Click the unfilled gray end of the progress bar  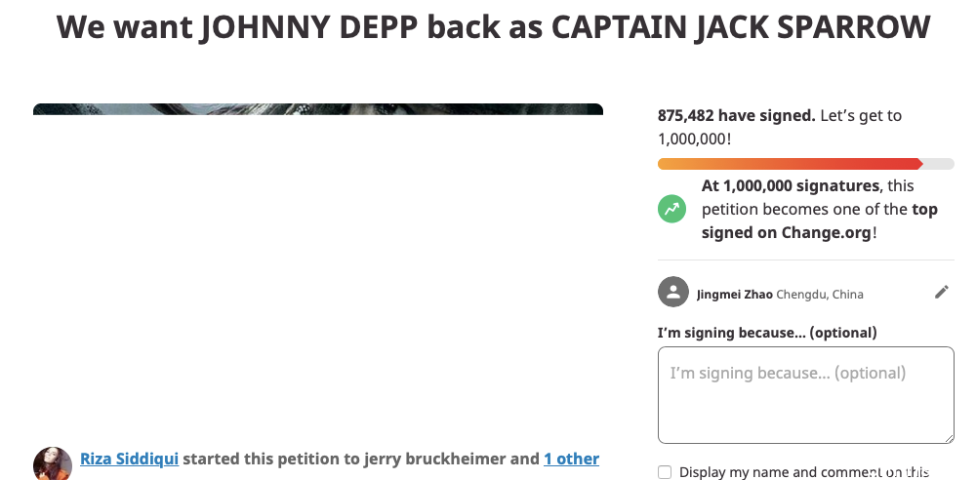tap(939, 164)
